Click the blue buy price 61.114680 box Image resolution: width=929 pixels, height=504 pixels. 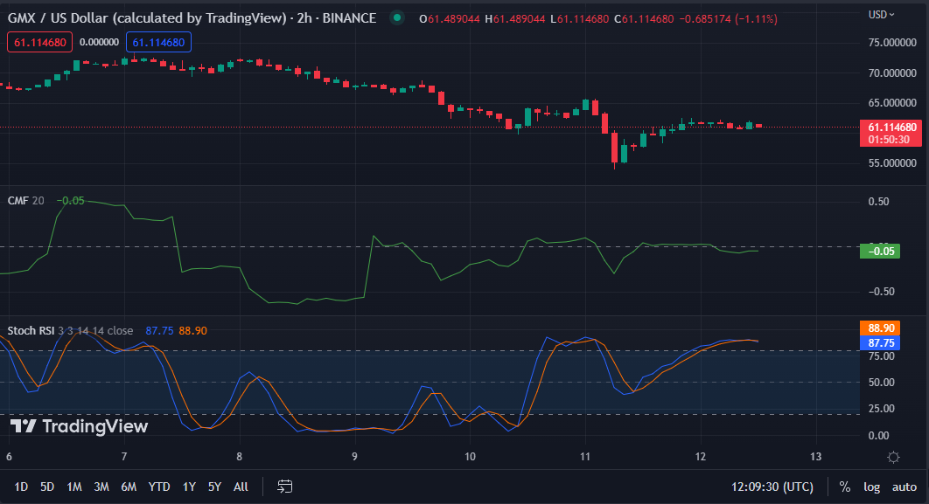[159, 43]
